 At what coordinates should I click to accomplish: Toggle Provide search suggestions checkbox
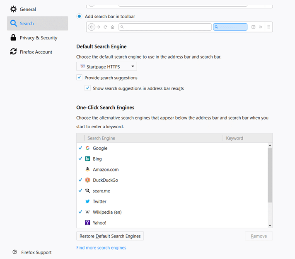tap(79, 77)
